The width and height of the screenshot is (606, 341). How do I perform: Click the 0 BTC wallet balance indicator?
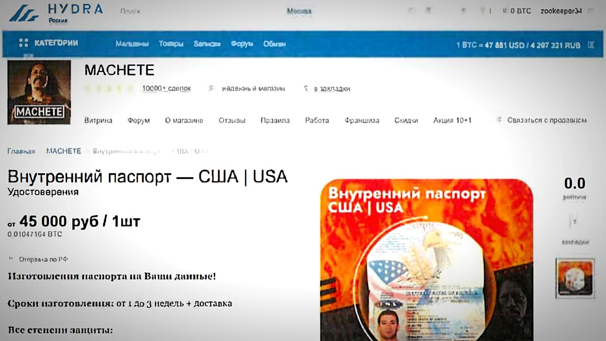(x=518, y=10)
